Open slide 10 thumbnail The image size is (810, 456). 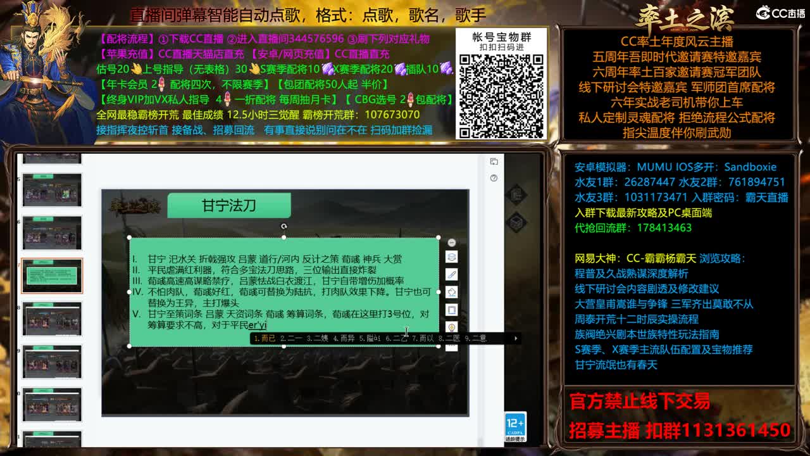coord(52,405)
